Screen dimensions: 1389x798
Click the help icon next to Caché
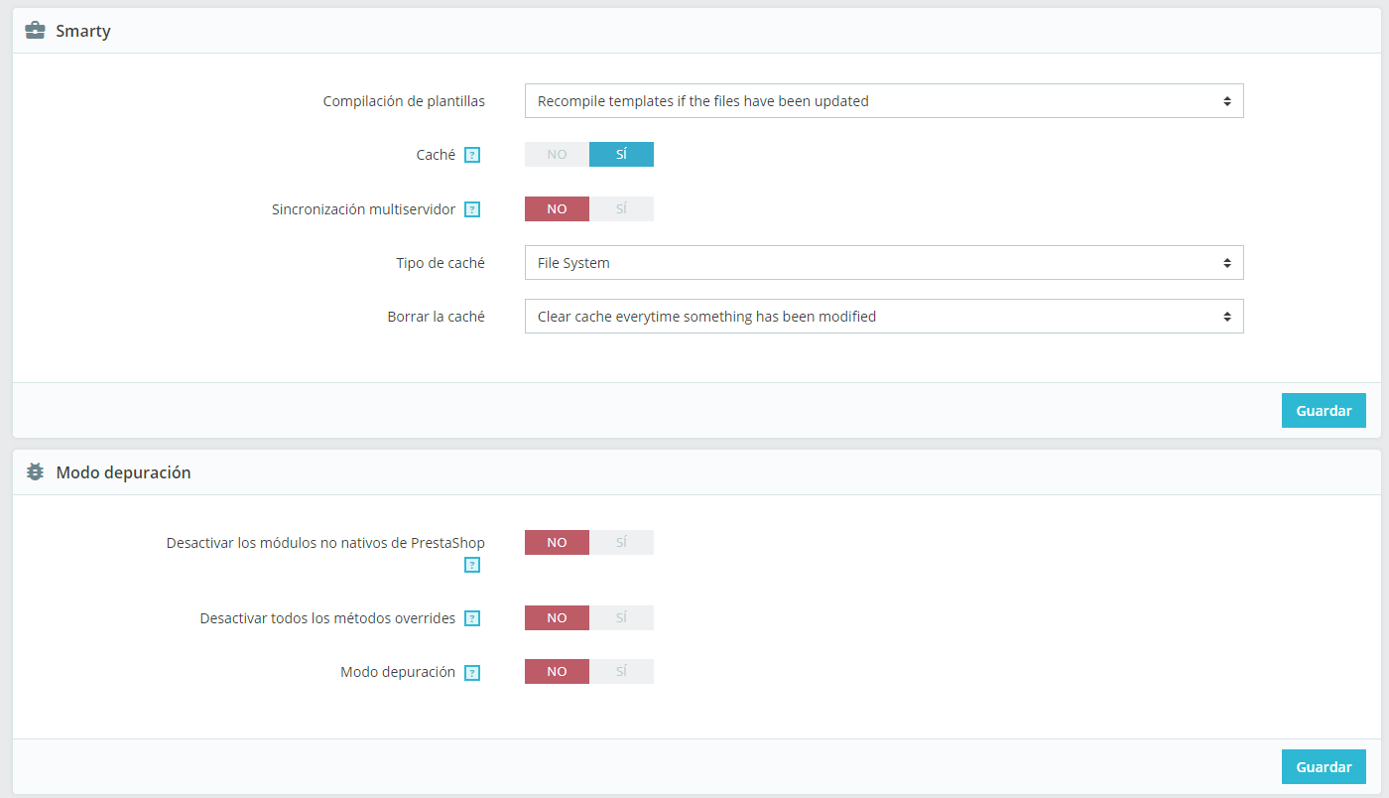tap(472, 155)
